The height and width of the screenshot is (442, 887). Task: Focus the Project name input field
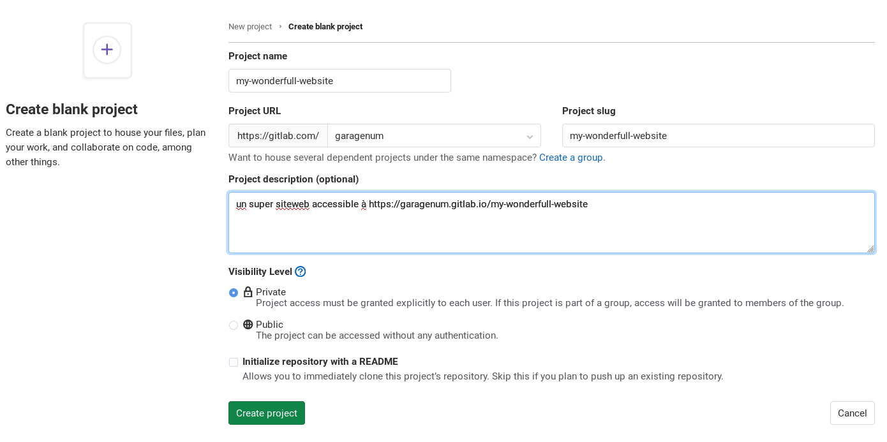coord(339,81)
